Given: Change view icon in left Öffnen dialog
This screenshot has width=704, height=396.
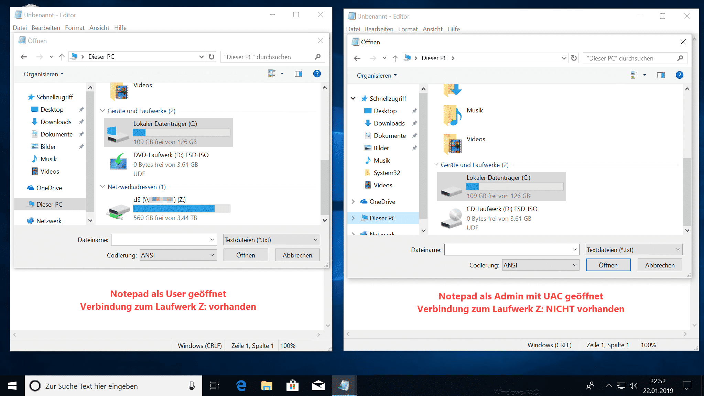Looking at the screenshot, I should pos(272,74).
